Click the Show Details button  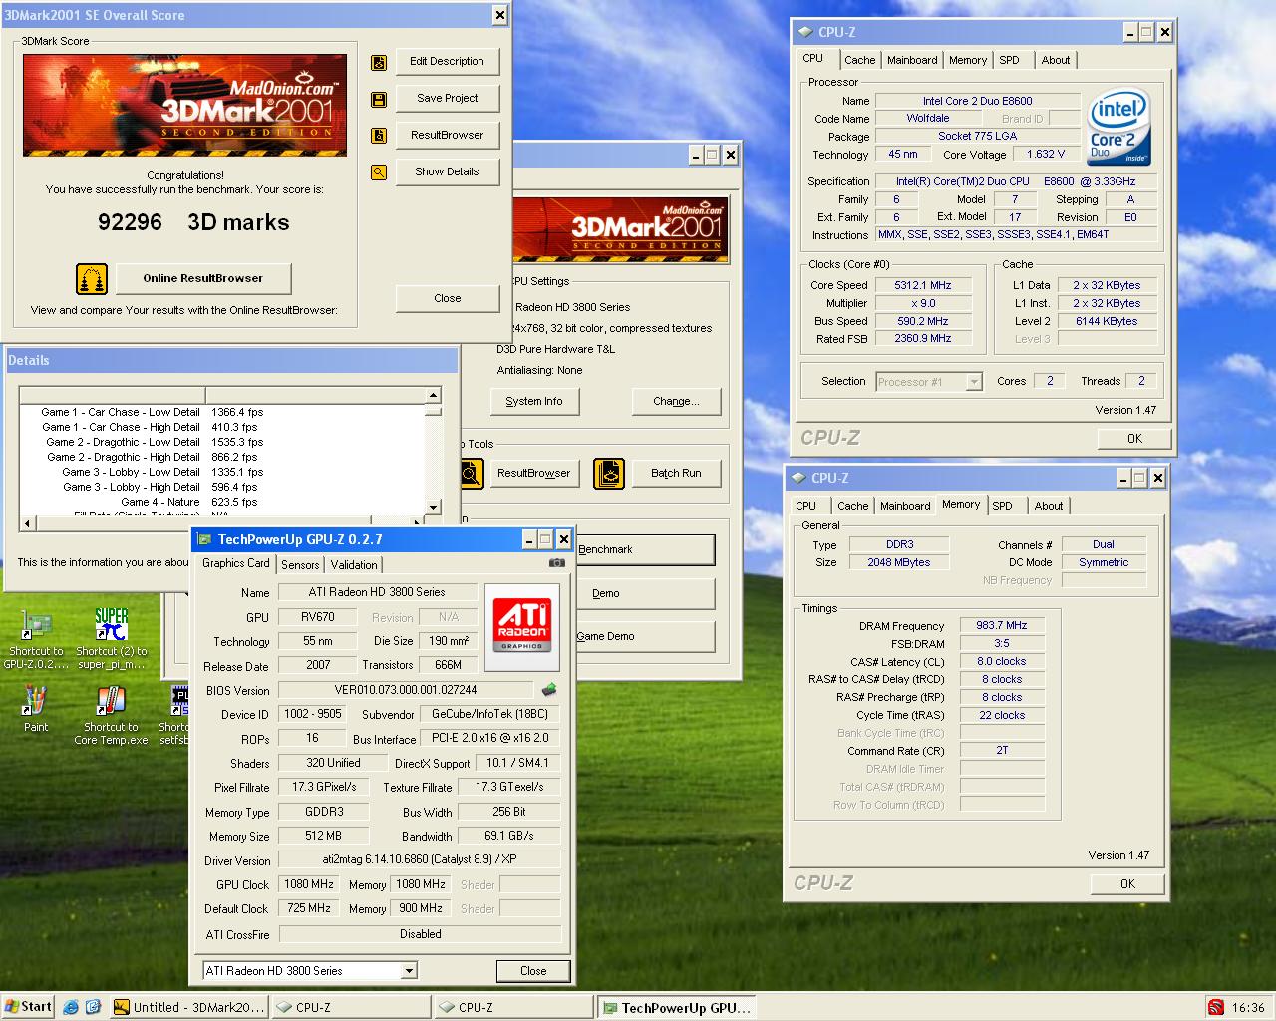coord(447,171)
